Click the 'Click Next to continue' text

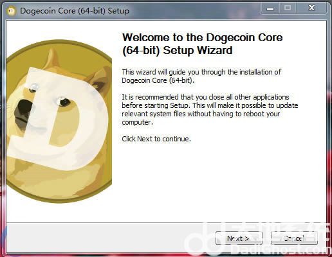(156, 139)
